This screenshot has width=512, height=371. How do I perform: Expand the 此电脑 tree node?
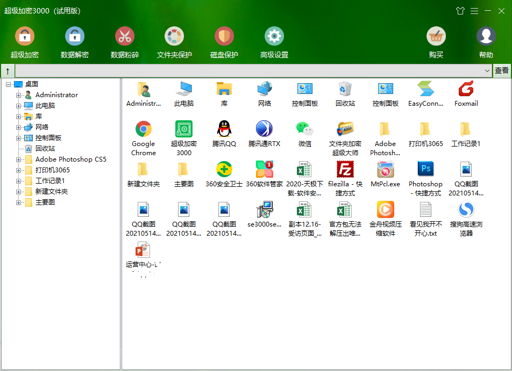pos(18,105)
